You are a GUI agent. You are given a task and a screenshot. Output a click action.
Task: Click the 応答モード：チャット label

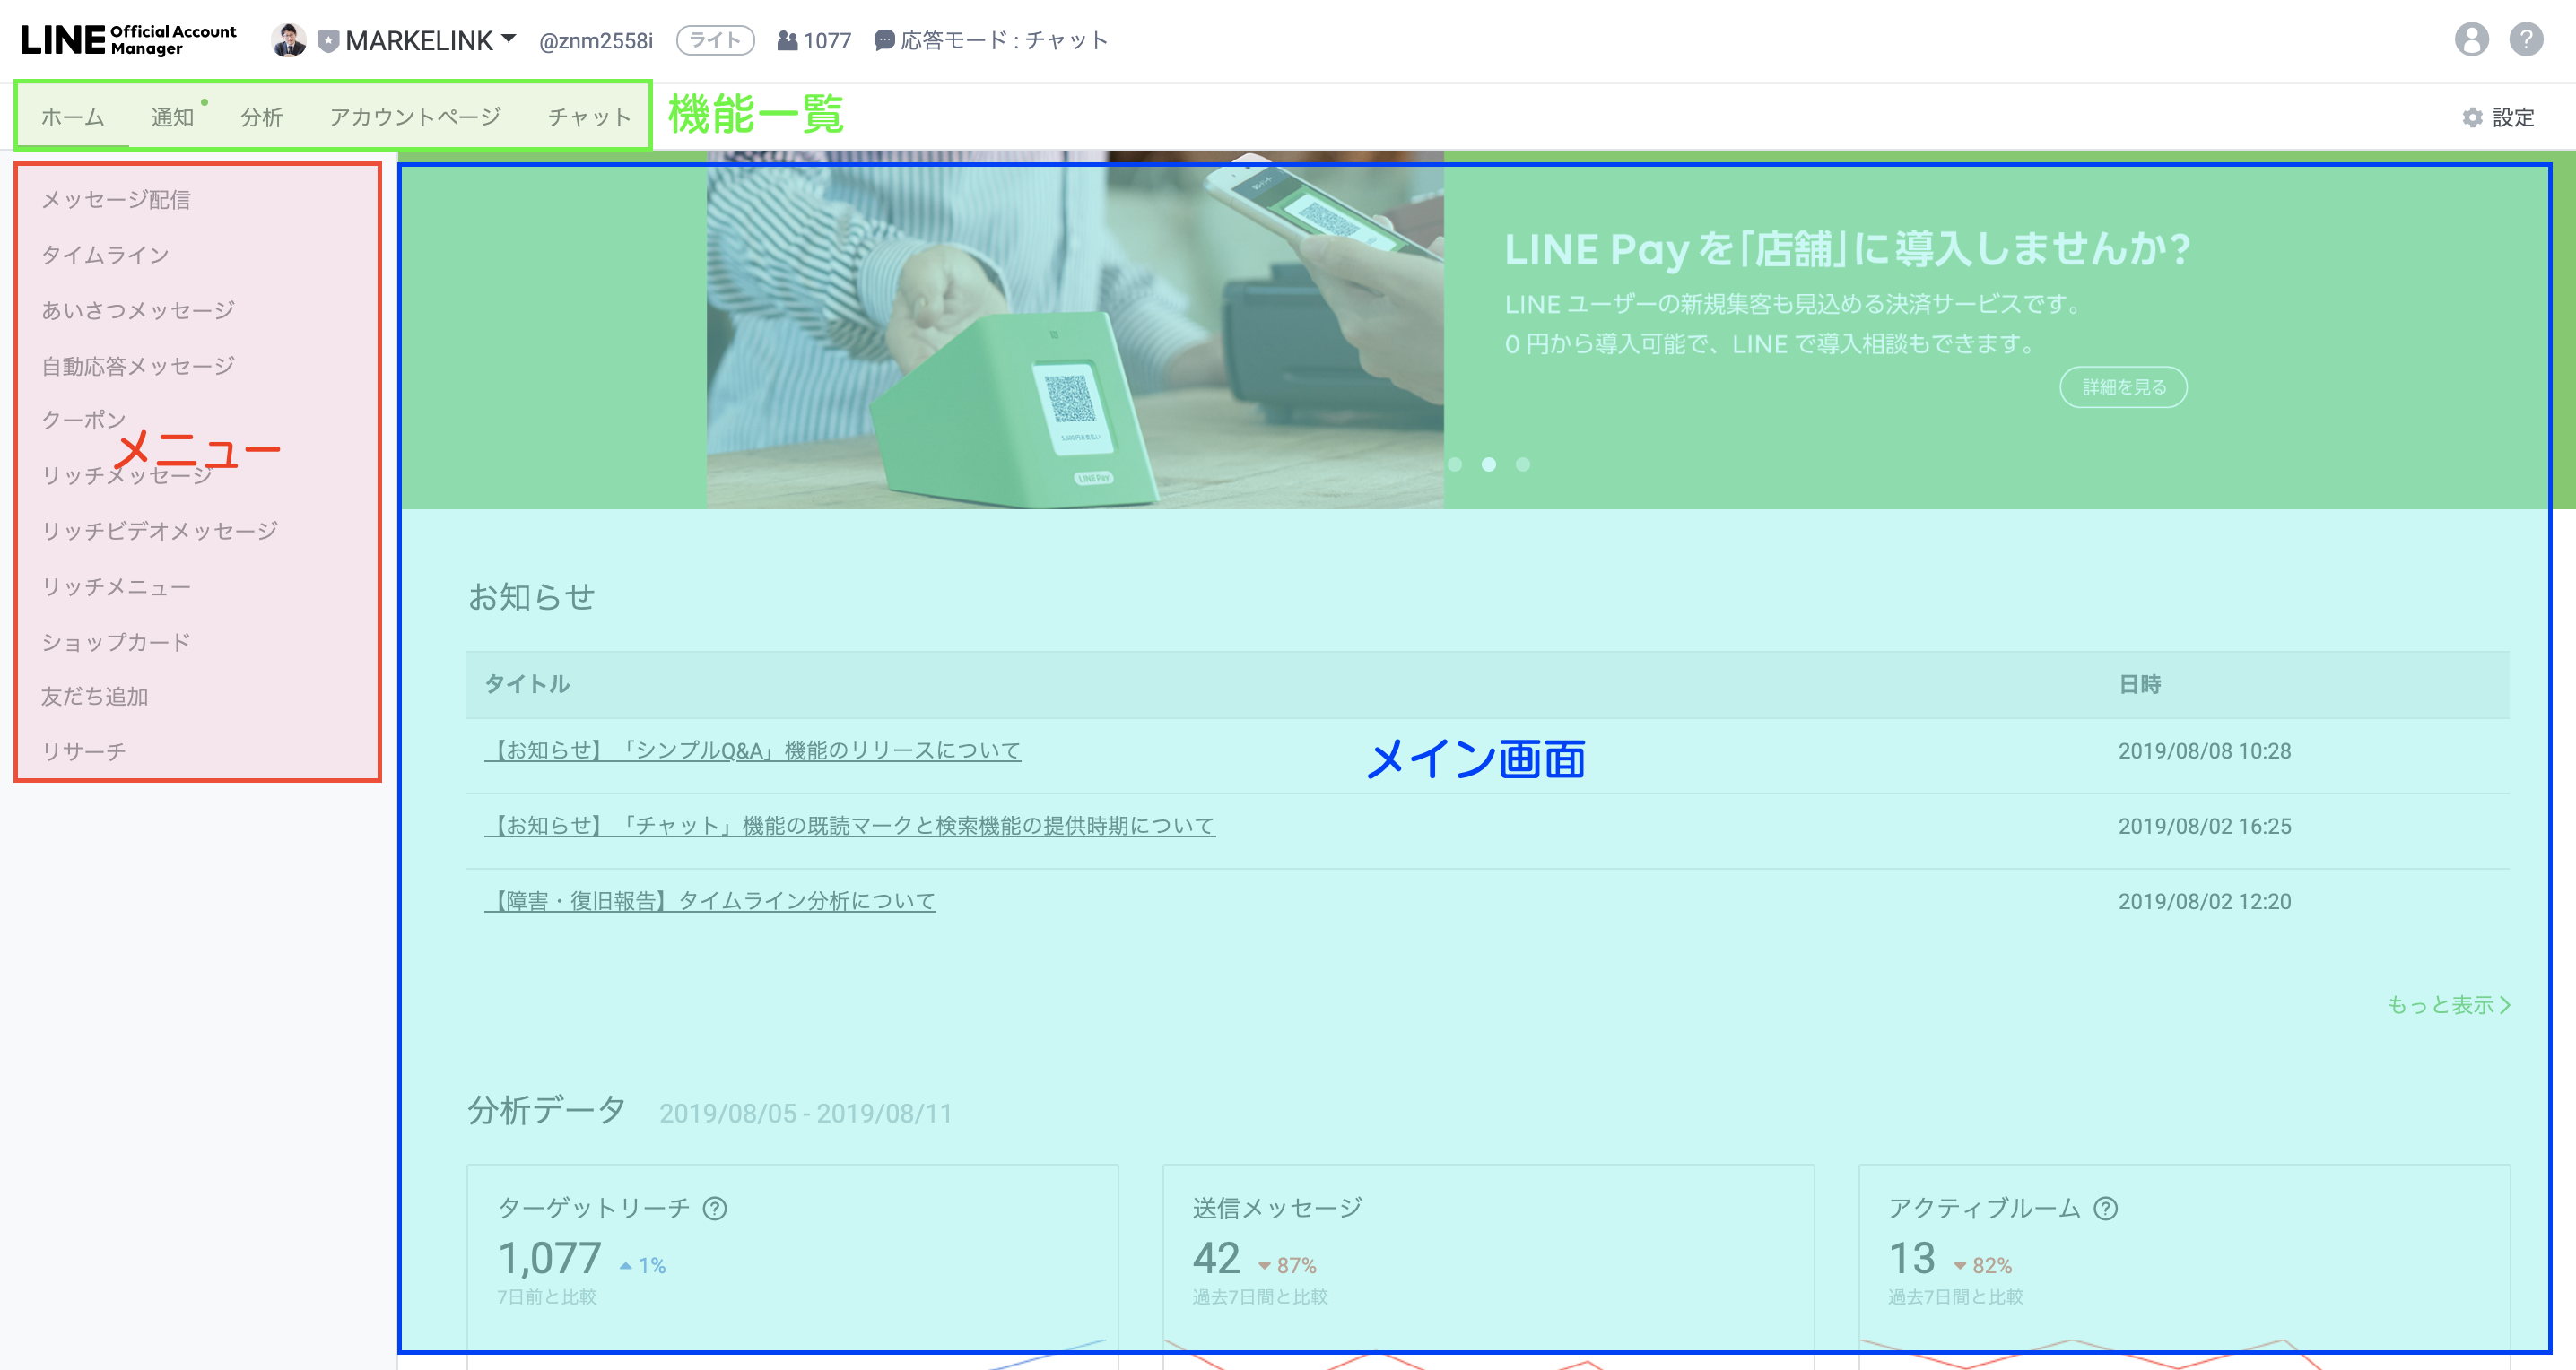(x=1005, y=40)
